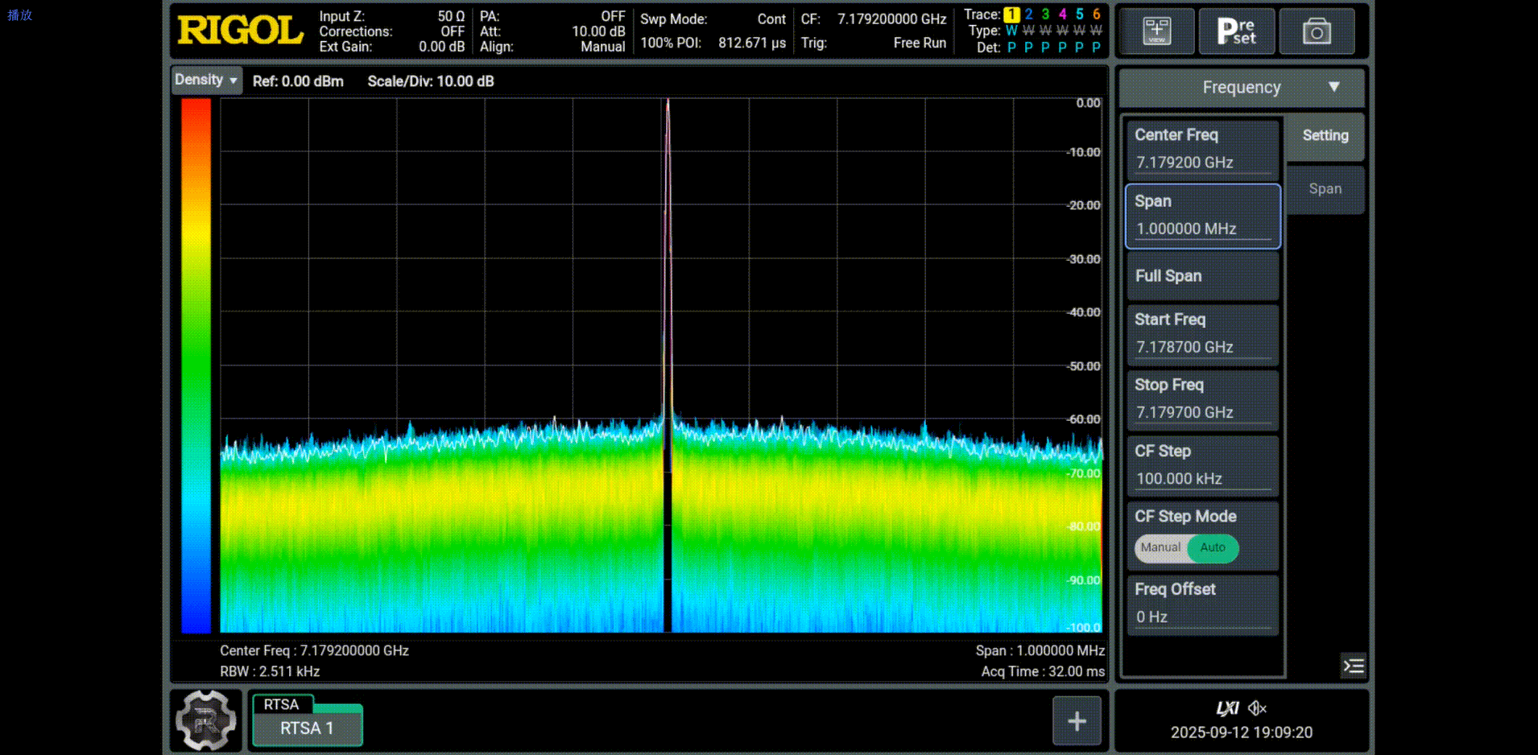Image resolution: width=1538 pixels, height=755 pixels.
Task: Open the add view window icon
Action: [1156, 31]
